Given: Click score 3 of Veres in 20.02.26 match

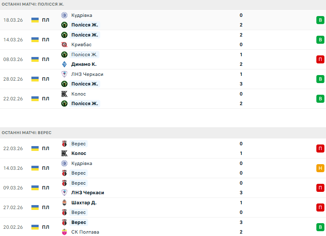Looking at the screenshot, I should pyautogui.click(x=241, y=222).
